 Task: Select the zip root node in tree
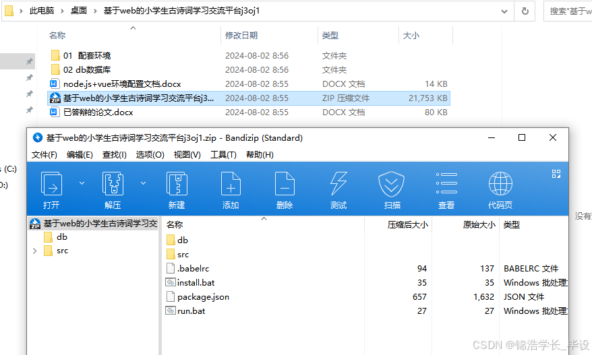click(x=93, y=224)
